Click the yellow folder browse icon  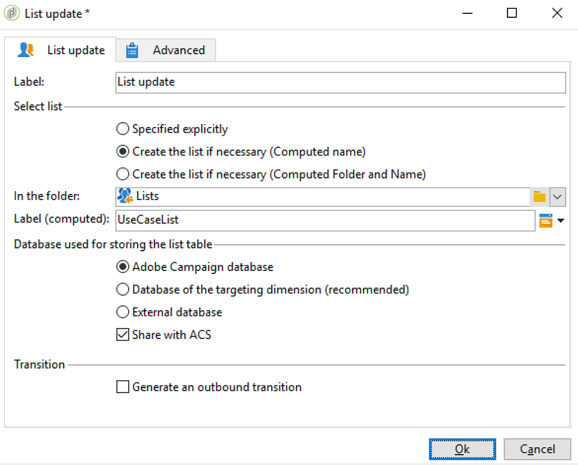539,197
